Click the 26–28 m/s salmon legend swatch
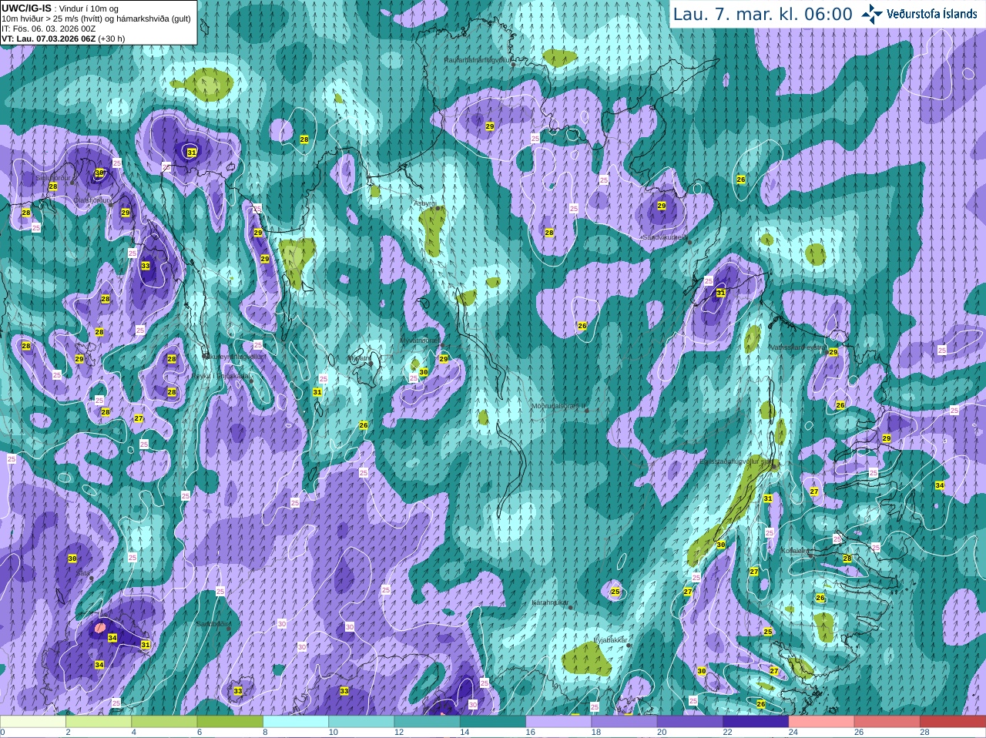The width and height of the screenshot is (986, 738). pyautogui.click(x=887, y=722)
